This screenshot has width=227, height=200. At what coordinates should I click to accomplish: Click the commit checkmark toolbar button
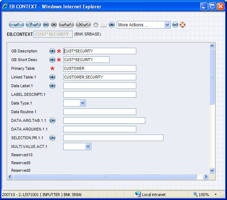click(16, 25)
